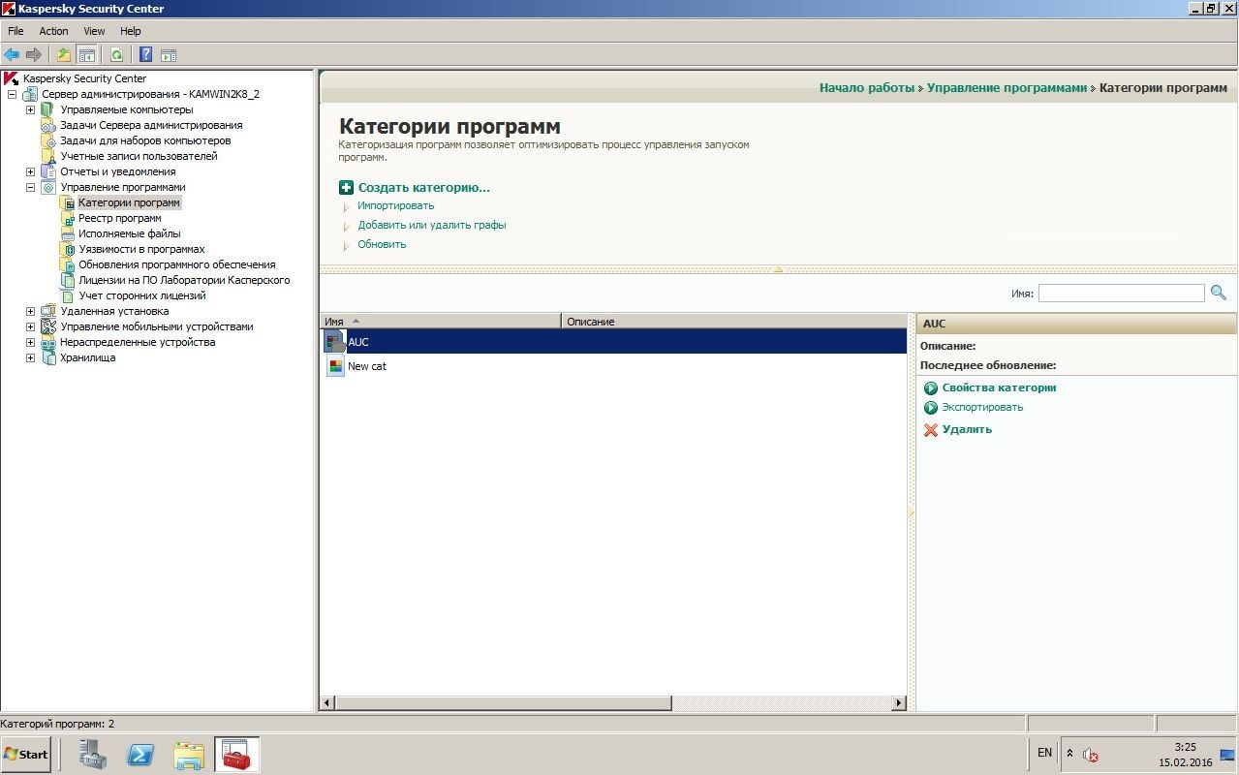Viewport: 1239px width, 775px height.
Task: Click the EN language indicator
Action: coord(1044,753)
